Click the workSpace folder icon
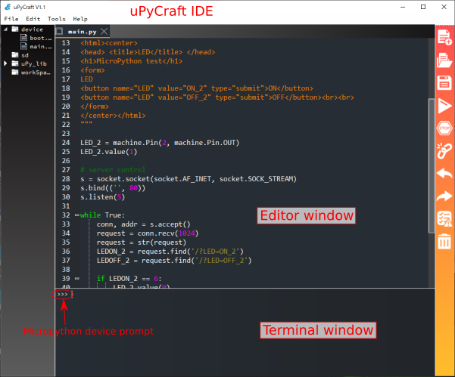This screenshot has width=455, height=377. click(x=15, y=72)
